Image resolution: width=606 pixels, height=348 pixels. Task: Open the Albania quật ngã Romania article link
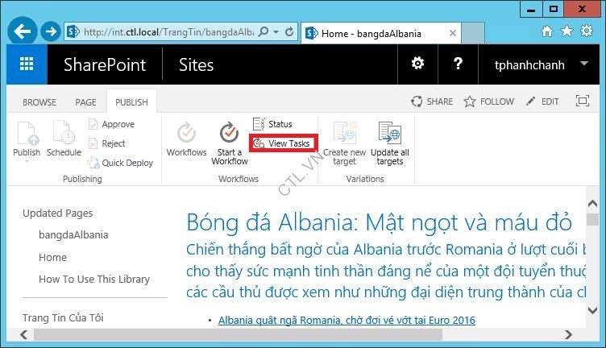[x=347, y=321]
